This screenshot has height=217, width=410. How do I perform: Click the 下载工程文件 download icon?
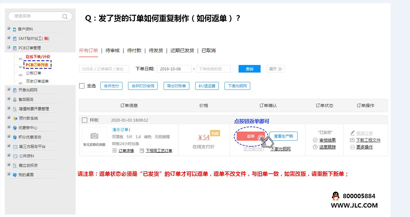352,140
